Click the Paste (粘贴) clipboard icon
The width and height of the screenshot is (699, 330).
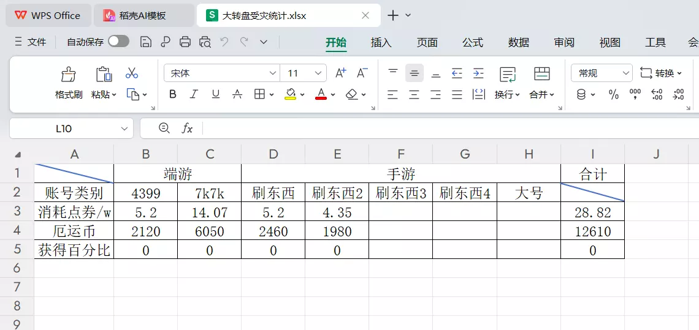[x=104, y=73]
